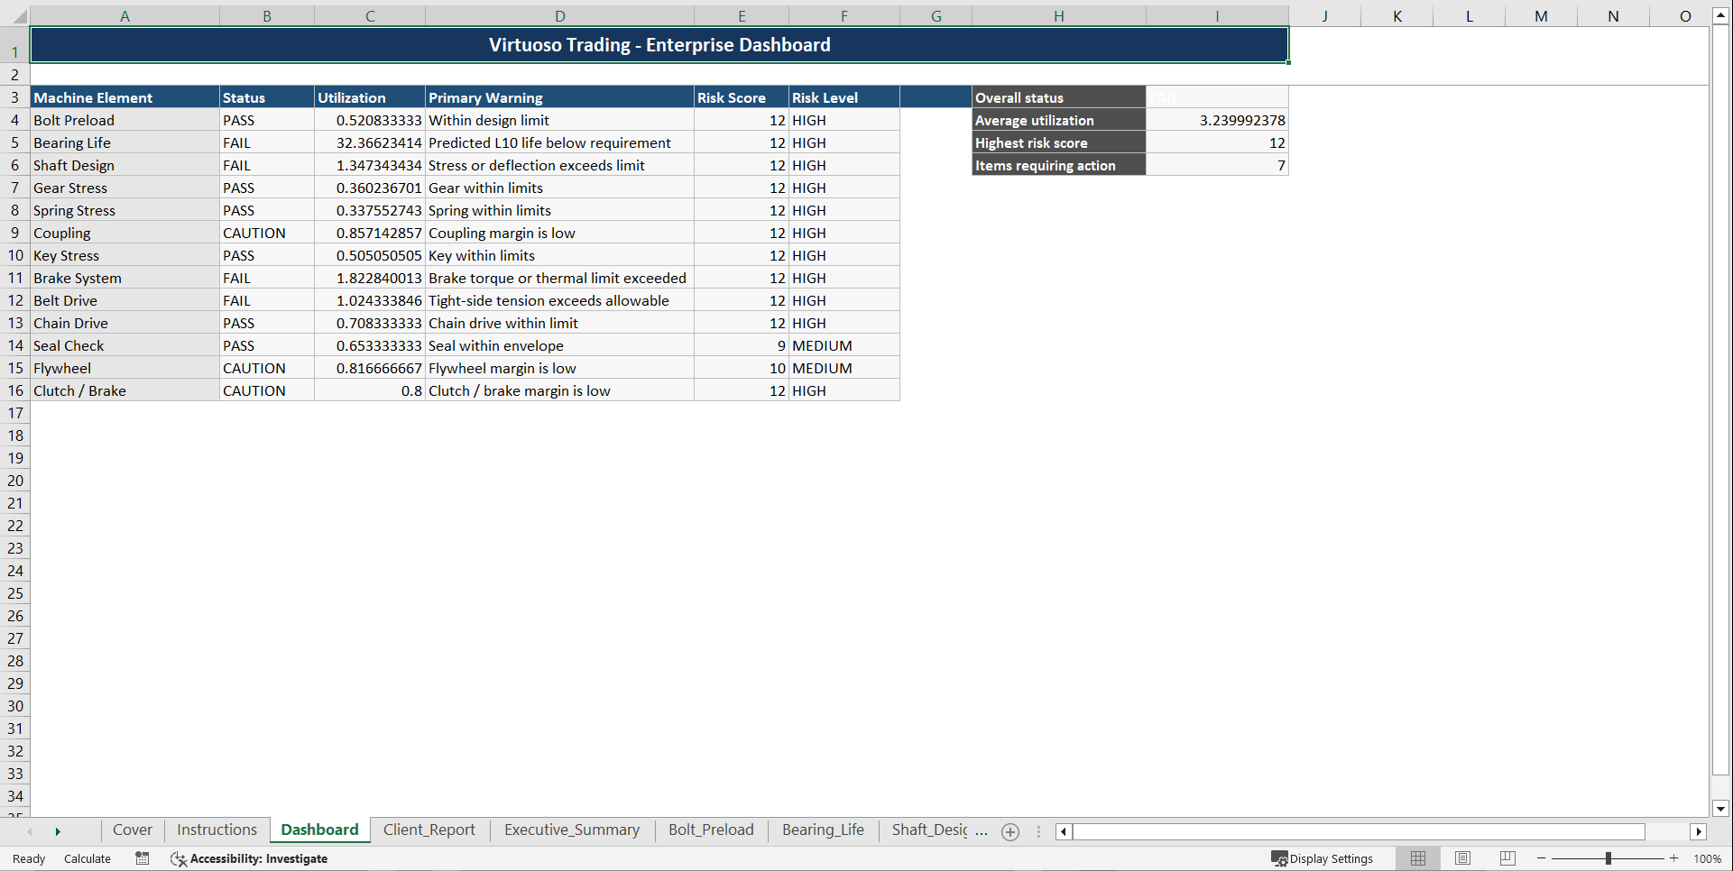The height and width of the screenshot is (871, 1733).
Task: Click the next sheet navigation arrow
Action: 58,830
